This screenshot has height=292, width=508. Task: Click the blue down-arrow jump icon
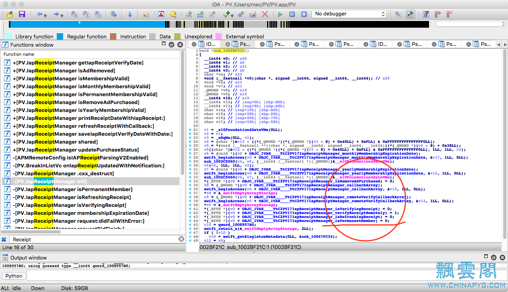click(x=130, y=14)
